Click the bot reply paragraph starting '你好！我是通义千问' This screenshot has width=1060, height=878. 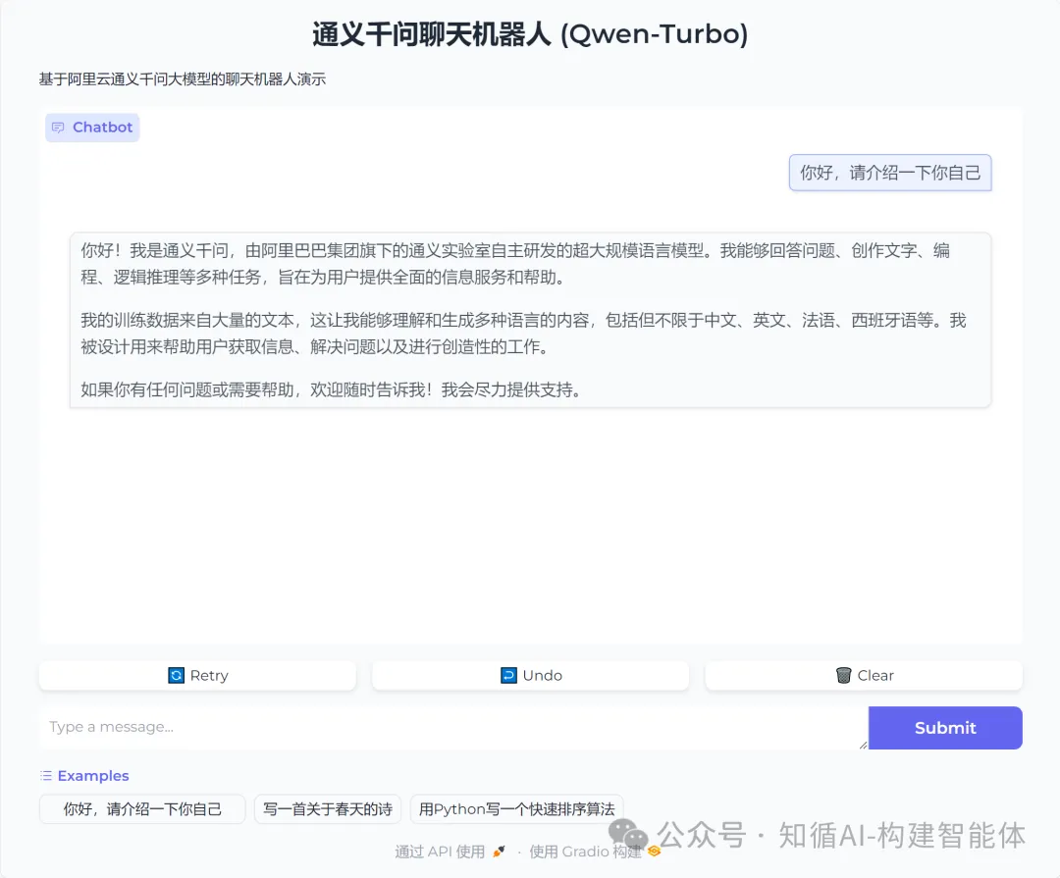(x=516, y=264)
